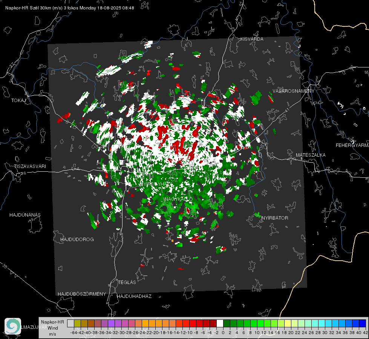Click the HAJDÚNÁNÁS town label
Screen dimensions: 369x339
pyautogui.click(x=25, y=215)
